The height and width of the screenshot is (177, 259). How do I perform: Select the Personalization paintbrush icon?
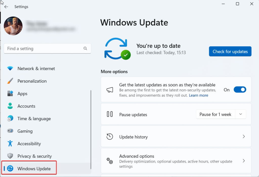point(10,81)
